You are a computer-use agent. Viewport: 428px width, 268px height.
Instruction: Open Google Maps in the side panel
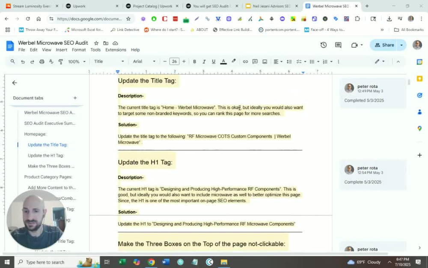tap(419, 129)
